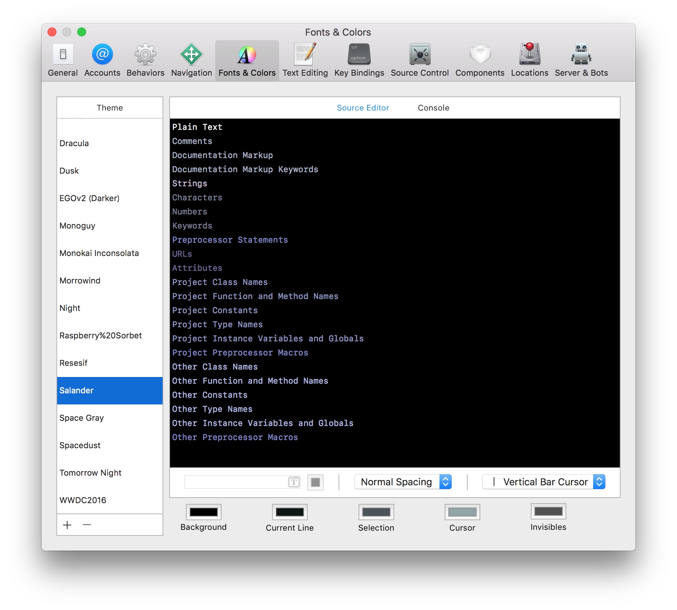Select the URLs syntax category

395,254
